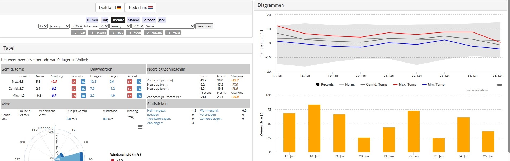Click the wind direction arrow icon
510x161 pixels.
tap(131, 117)
